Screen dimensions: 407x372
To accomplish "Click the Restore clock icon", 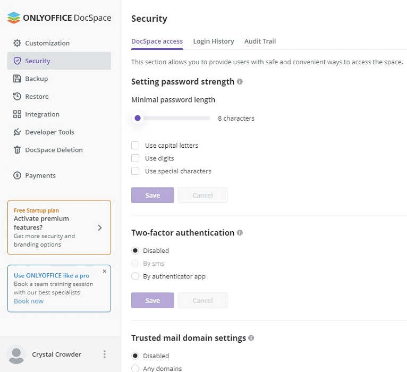I will point(17,96).
